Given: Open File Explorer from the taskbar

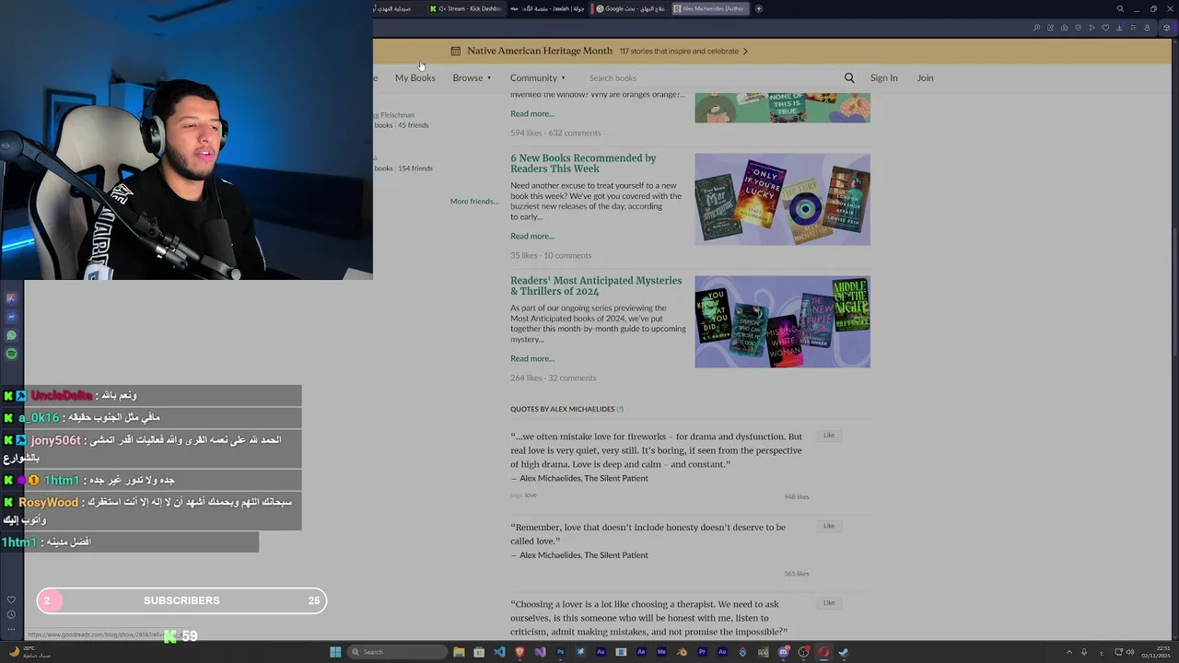Looking at the screenshot, I should click(x=459, y=652).
